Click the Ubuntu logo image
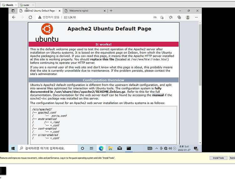The height and width of the screenshot is (179, 235). tap(47, 32)
